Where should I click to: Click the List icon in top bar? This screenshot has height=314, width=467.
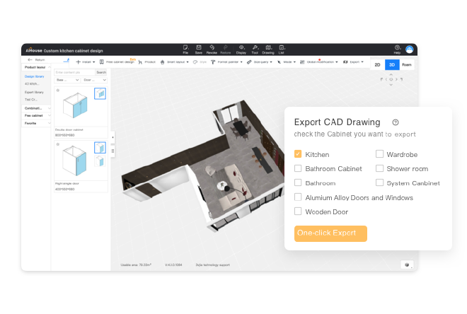click(282, 49)
